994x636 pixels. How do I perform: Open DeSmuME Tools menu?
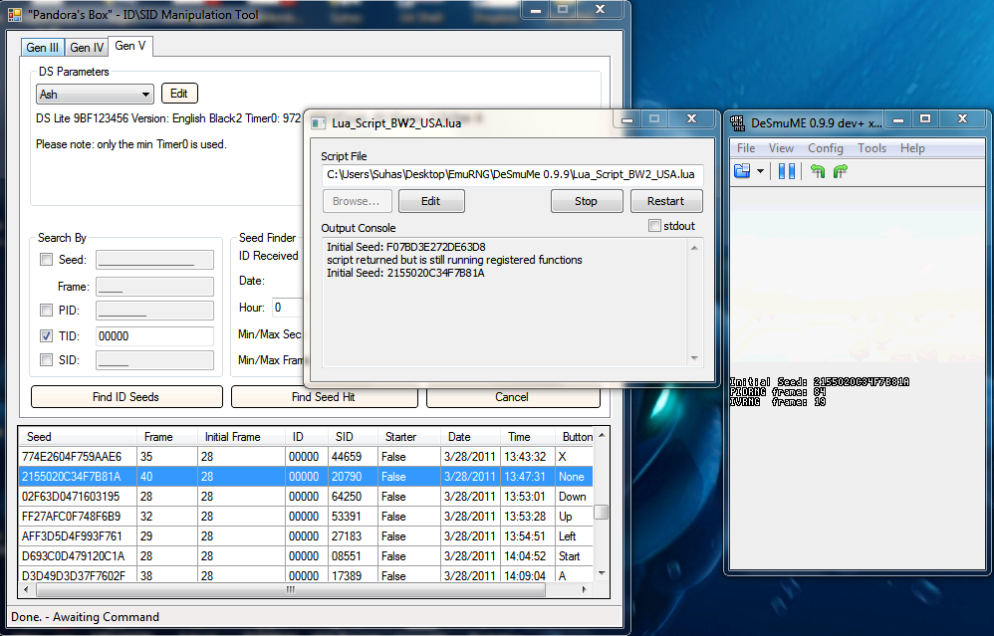tap(871, 147)
